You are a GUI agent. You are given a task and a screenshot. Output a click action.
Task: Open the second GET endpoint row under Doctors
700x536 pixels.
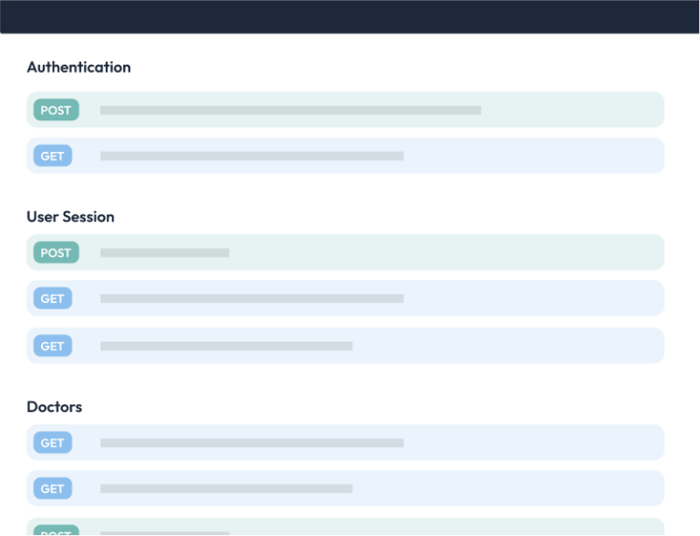click(x=365, y=489)
